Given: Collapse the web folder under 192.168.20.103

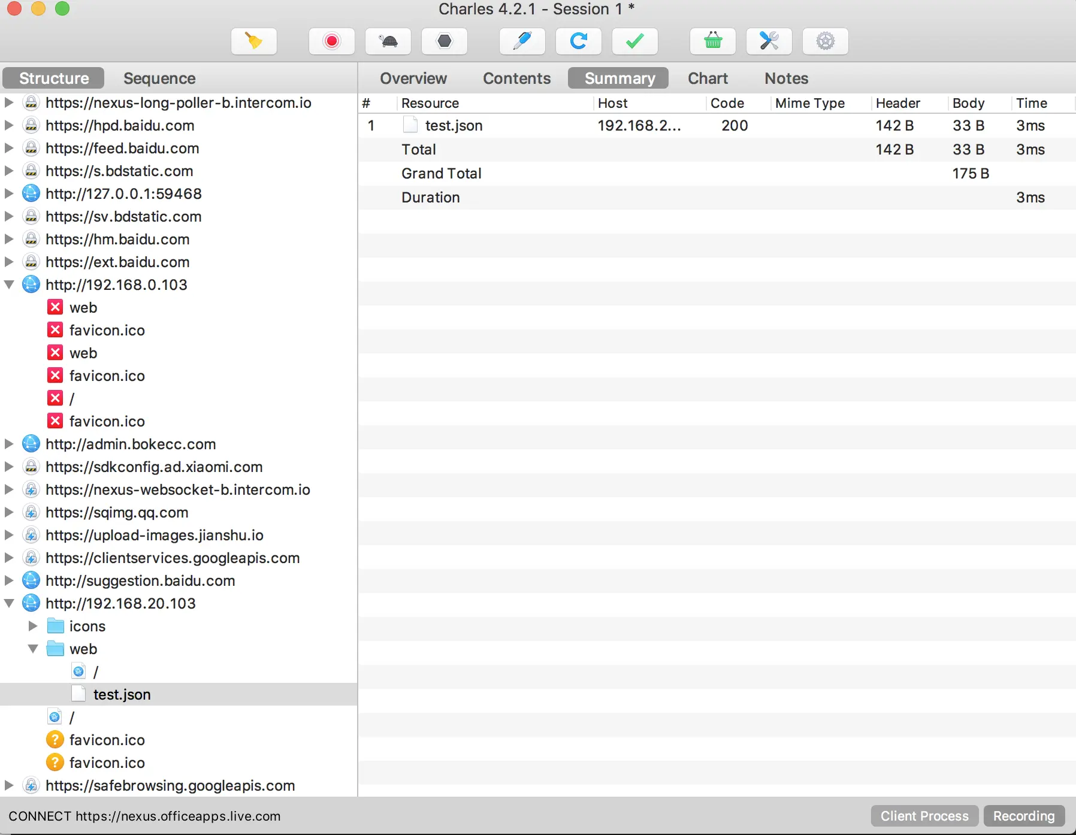Looking at the screenshot, I should click(x=33, y=649).
